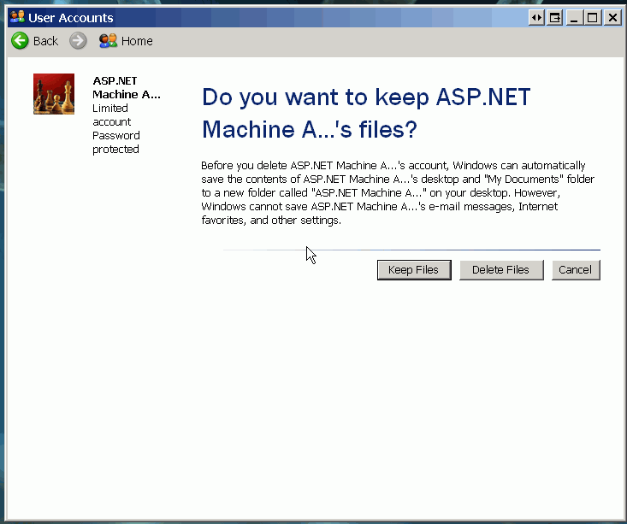Viewport: 627px width, 524px height.
Task: Select the chess pieces account picture
Action: point(54,94)
